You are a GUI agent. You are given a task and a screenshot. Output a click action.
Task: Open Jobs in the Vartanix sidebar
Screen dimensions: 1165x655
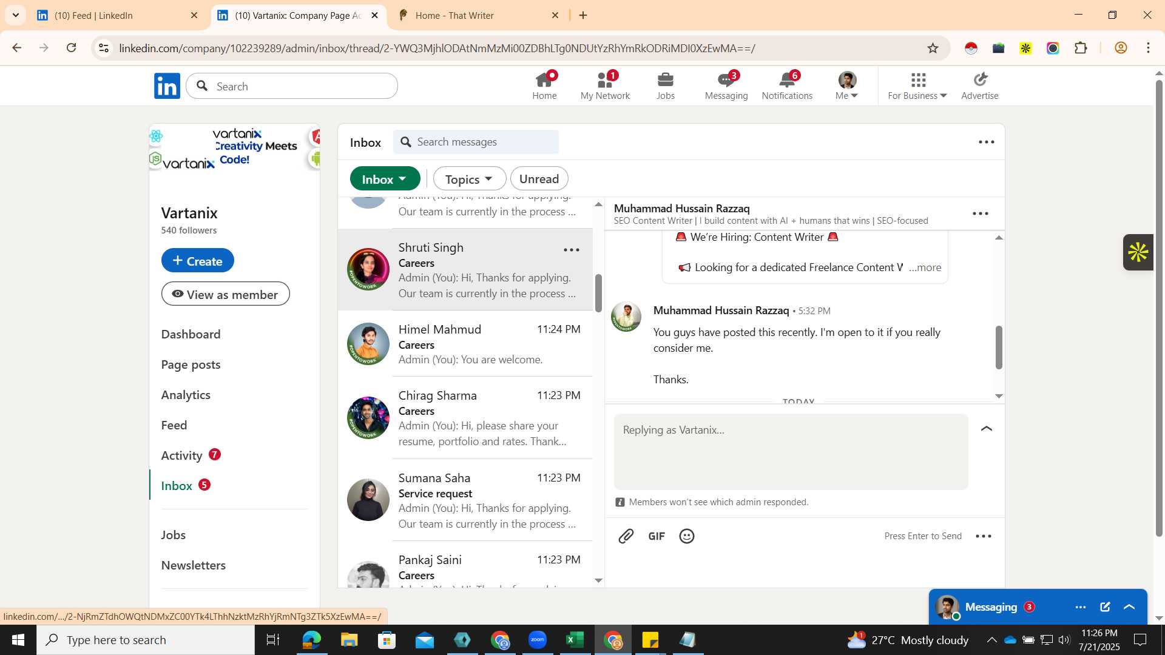click(174, 535)
